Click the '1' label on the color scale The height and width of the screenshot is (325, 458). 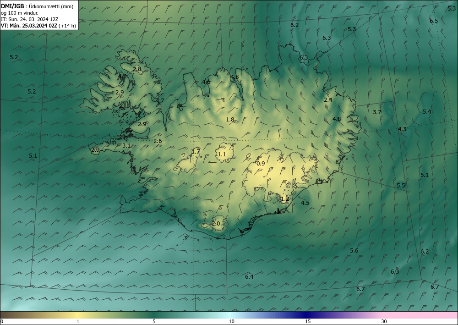[78, 321]
